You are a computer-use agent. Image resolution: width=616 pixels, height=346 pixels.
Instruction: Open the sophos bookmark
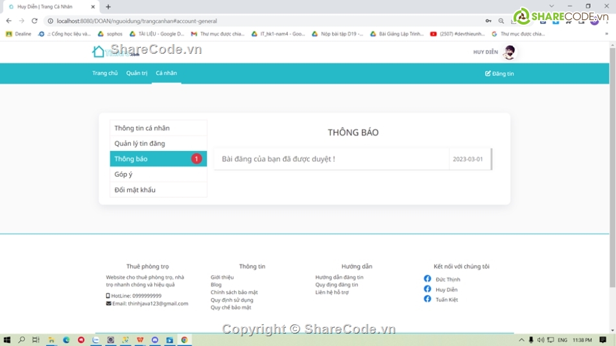[x=110, y=34]
